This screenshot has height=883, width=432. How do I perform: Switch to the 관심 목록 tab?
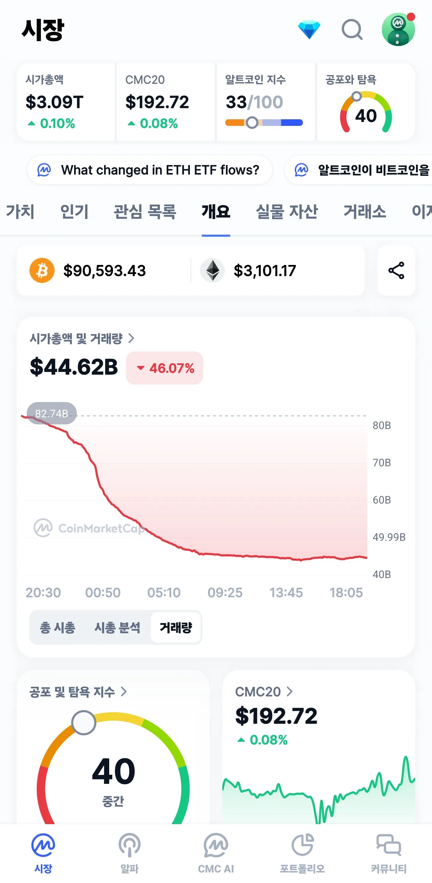click(x=145, y=211)
